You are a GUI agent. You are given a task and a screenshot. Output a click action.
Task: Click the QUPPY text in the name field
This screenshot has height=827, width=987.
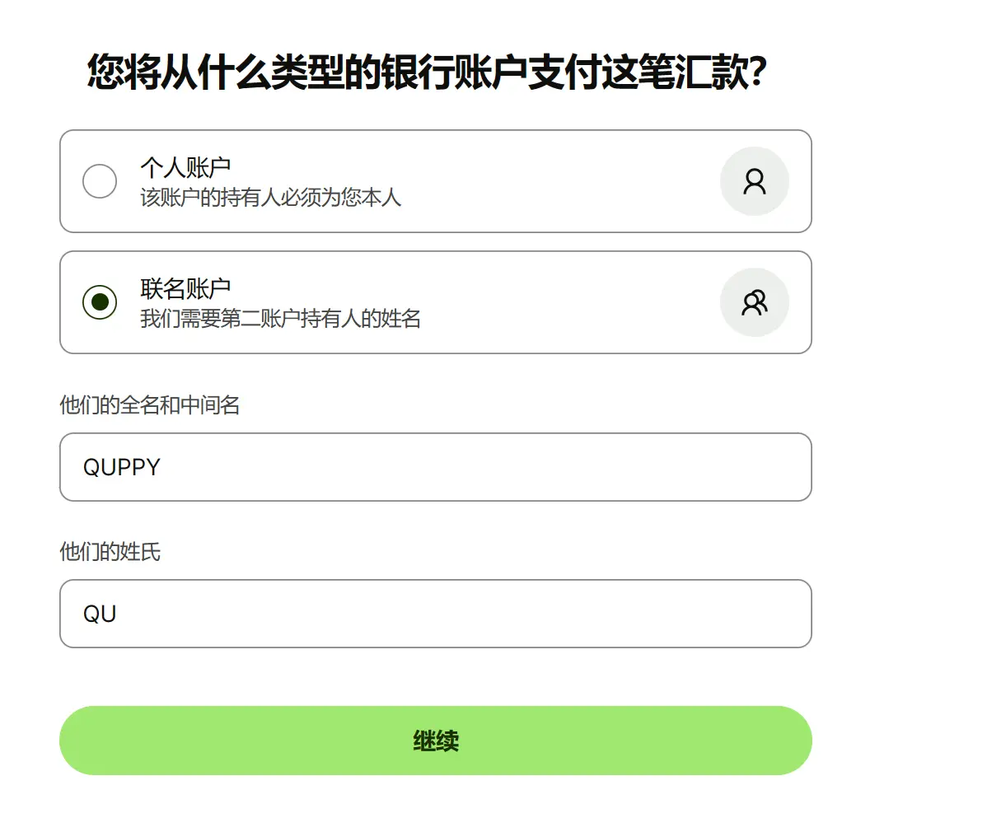point(122,467)
